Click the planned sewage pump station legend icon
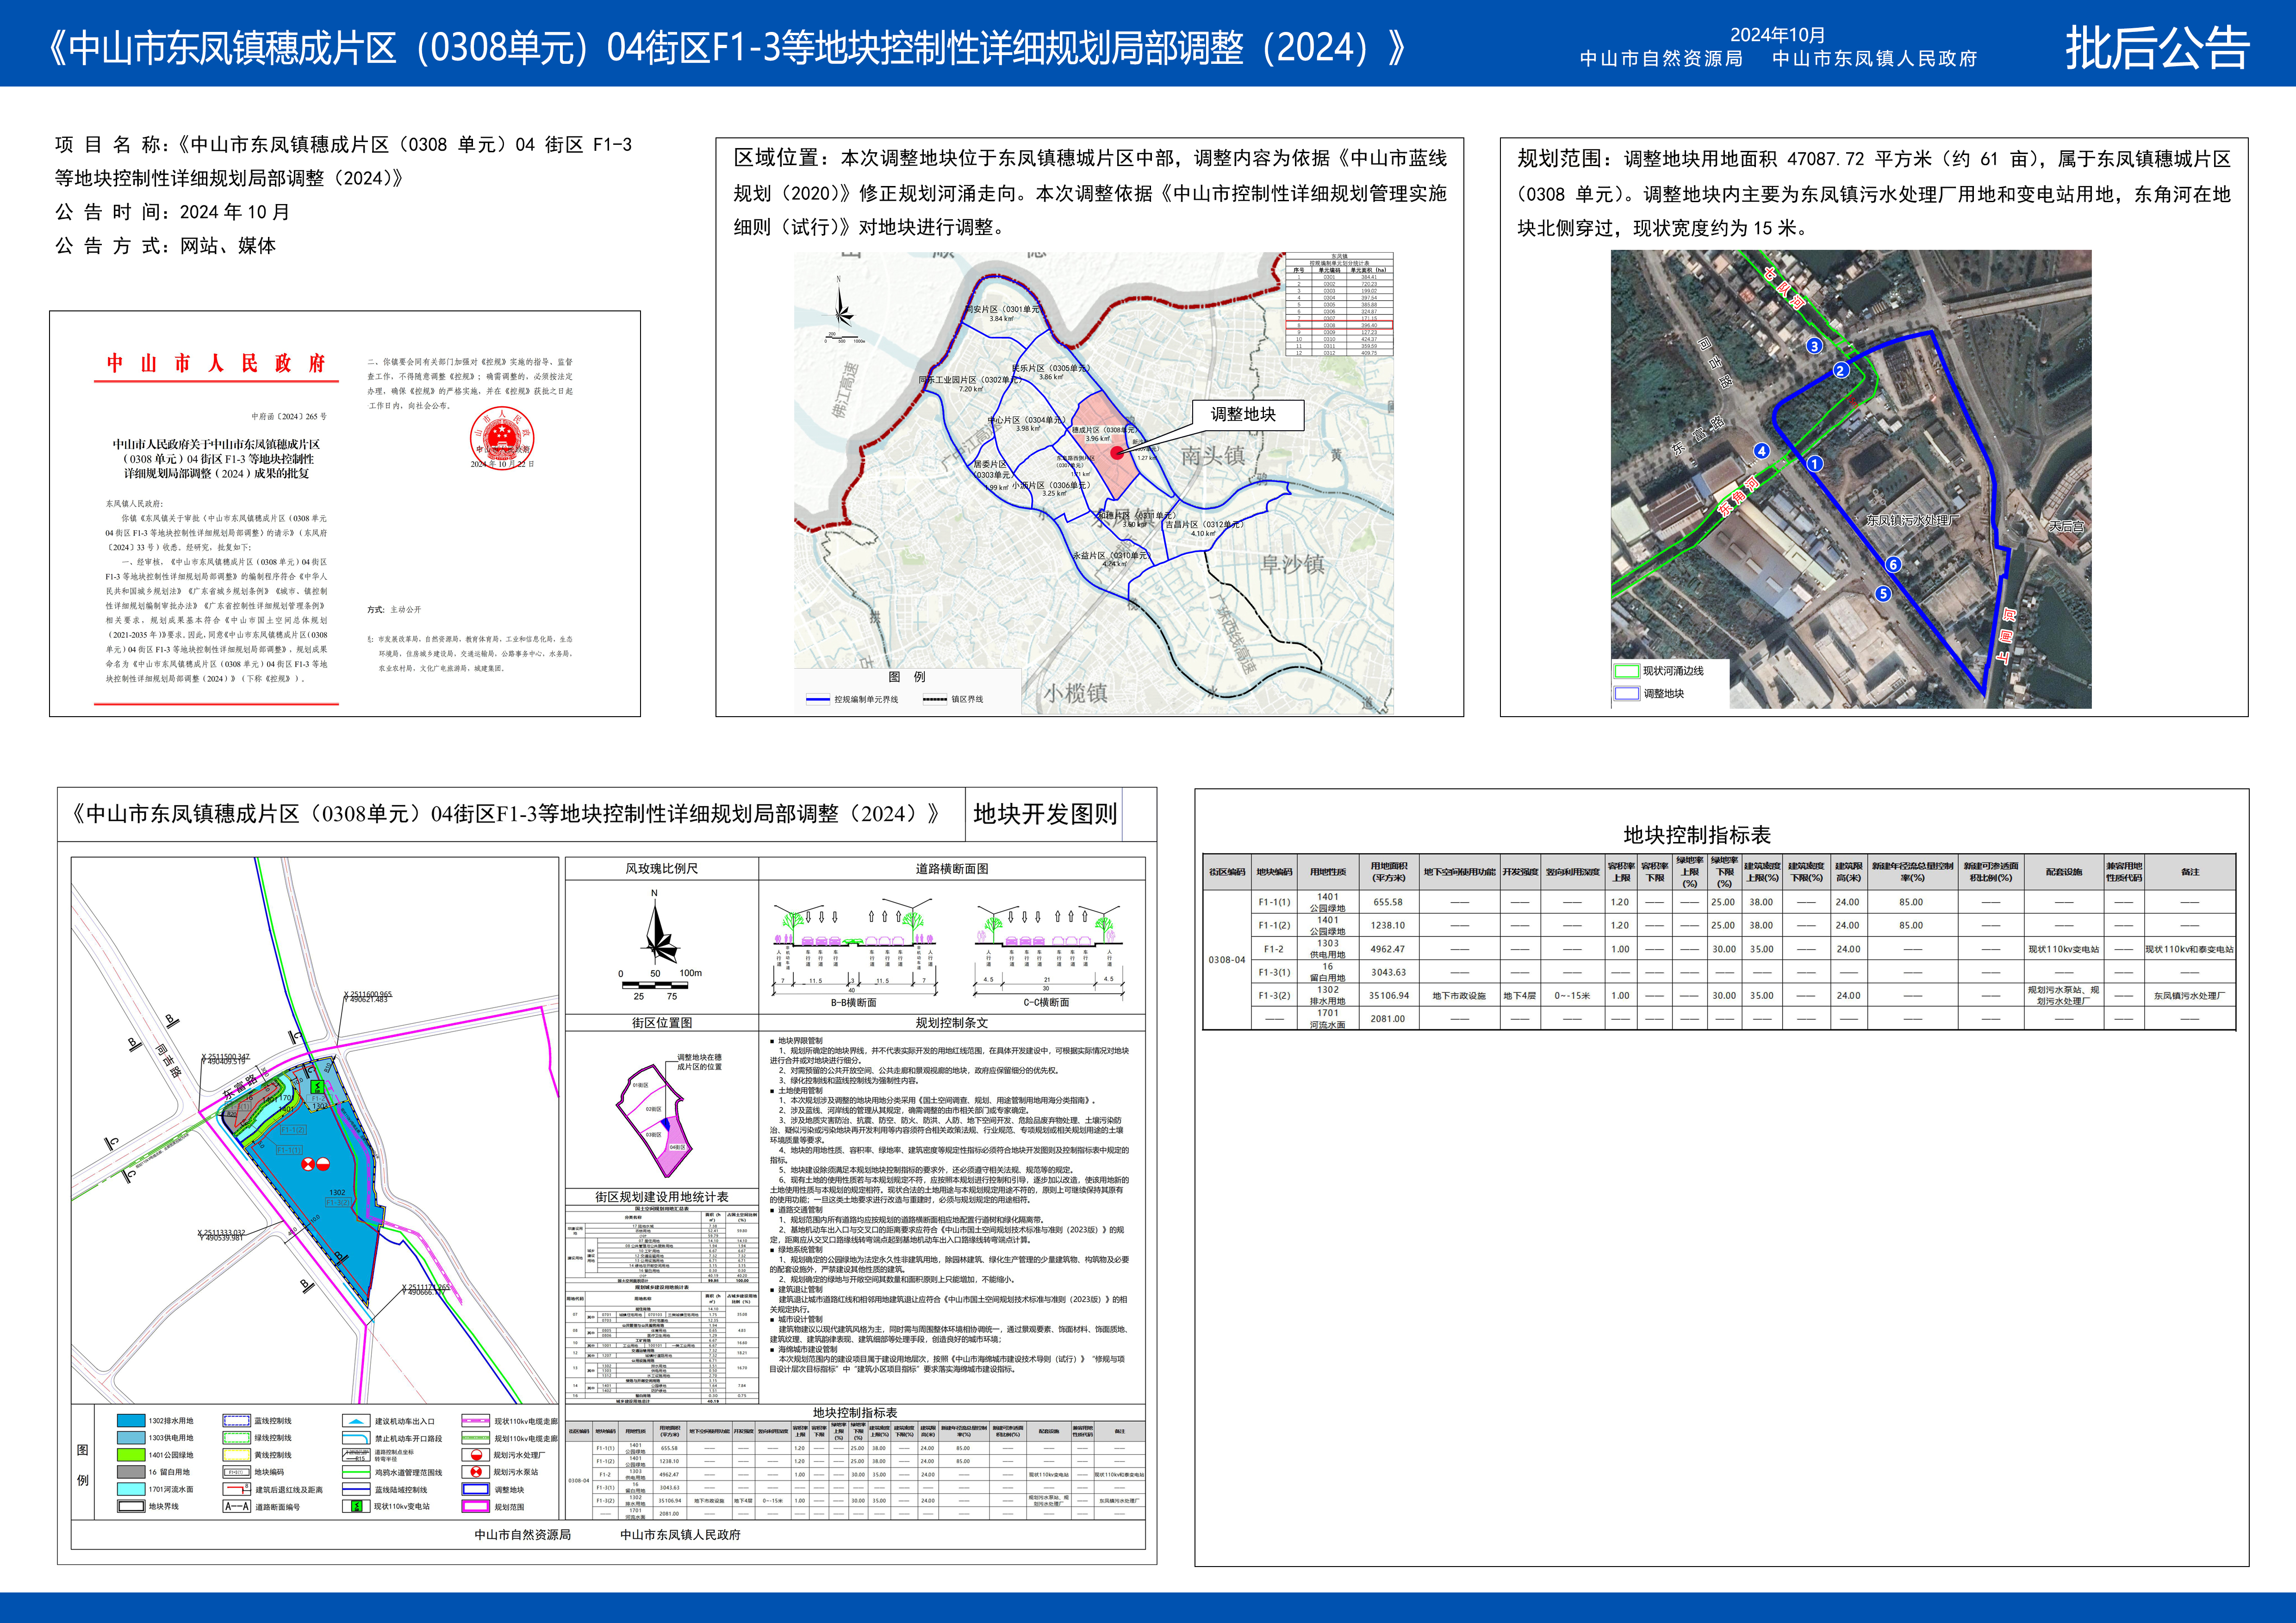Viewport: 2296px width, 1623px height. 476,1472
